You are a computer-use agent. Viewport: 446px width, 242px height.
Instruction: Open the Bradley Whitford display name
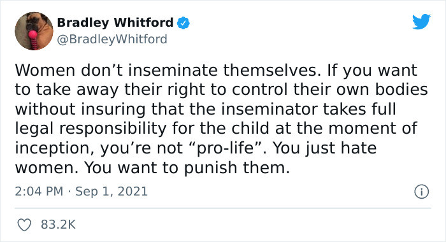coord(115,22)
